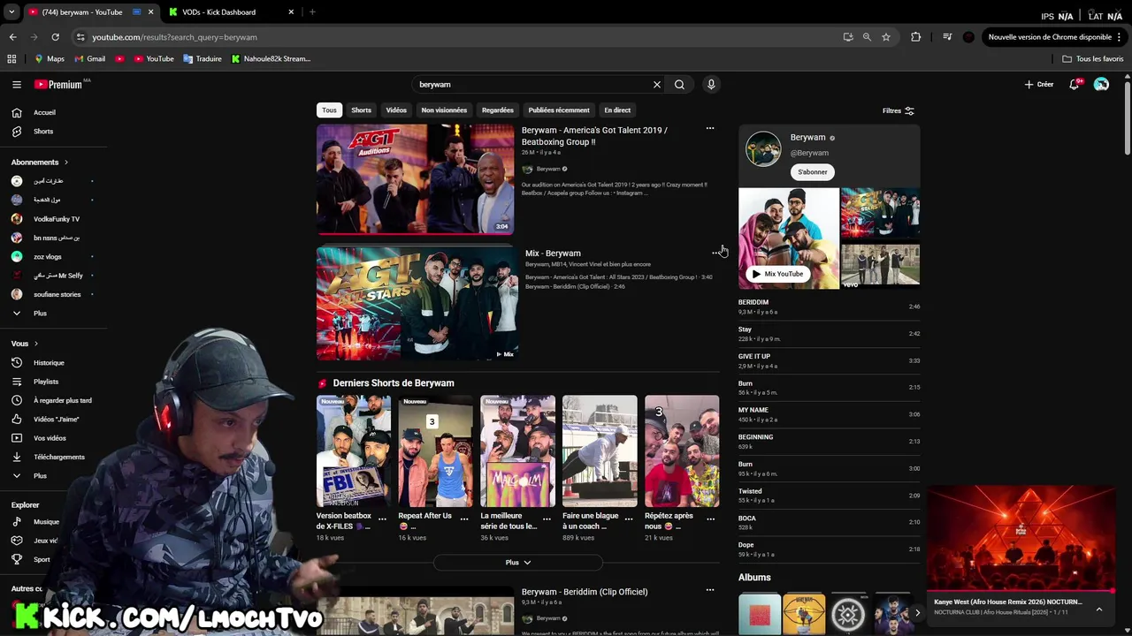Select the Shorts filter chip
Screen dimensions: 1132x636
coord(362,110)
